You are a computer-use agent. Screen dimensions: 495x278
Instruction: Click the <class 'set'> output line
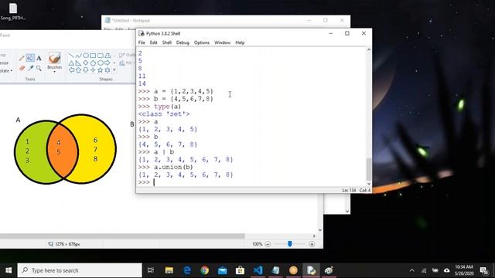click(164, 114)
